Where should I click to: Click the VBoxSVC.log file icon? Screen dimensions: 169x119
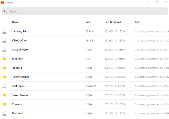4,41
